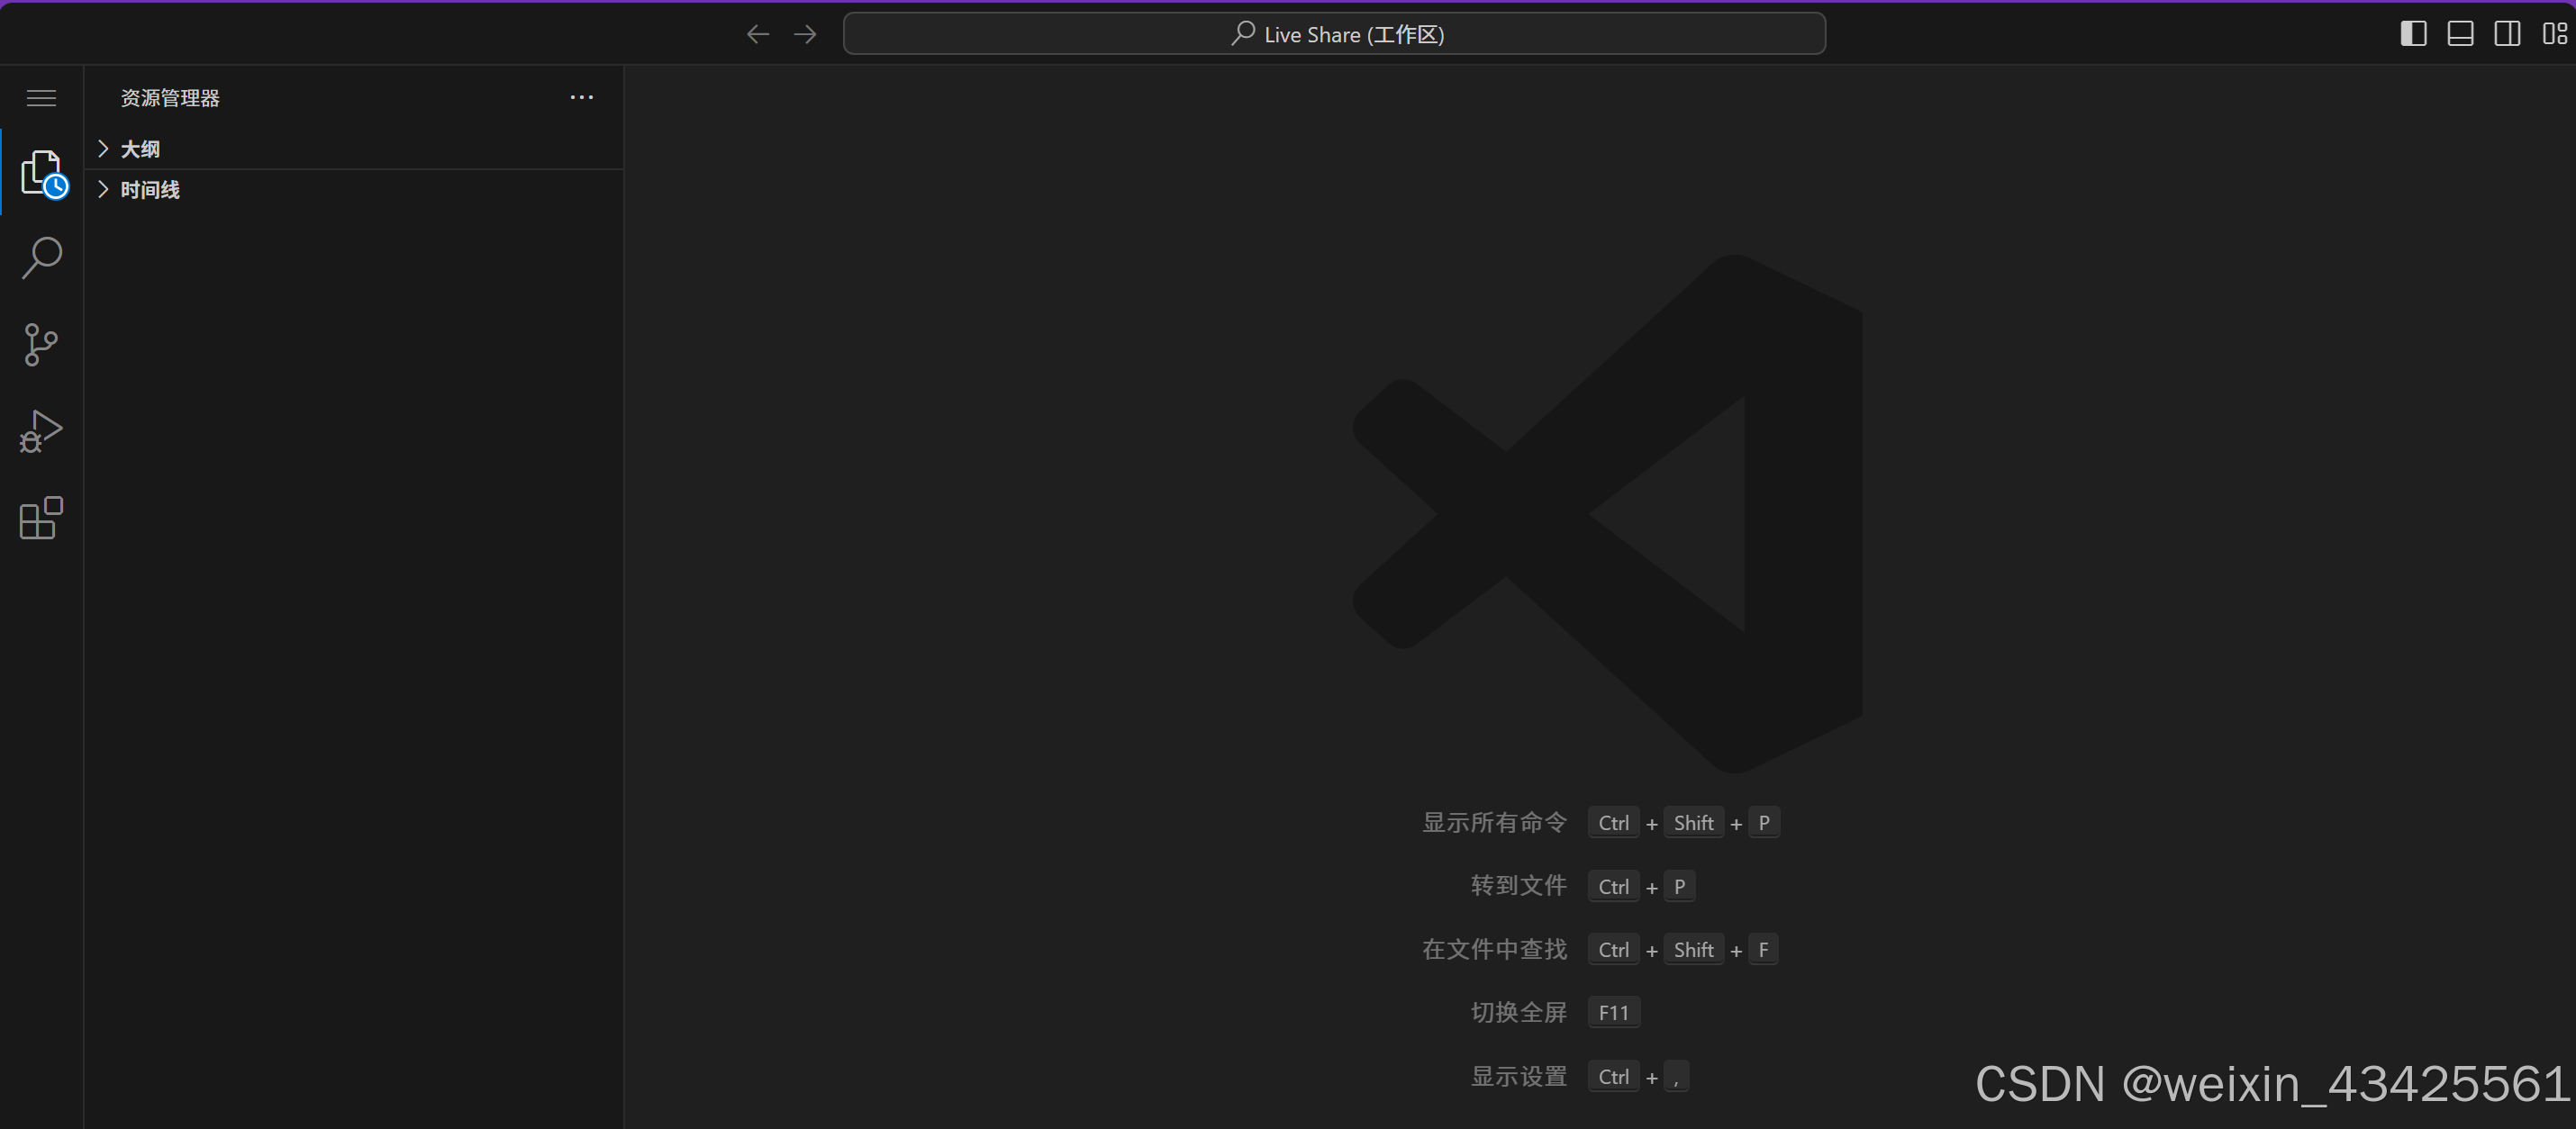Click the 资源管理器 panel title
This screenshot has width=2576, height=1129.
click(x=170, y=98)
